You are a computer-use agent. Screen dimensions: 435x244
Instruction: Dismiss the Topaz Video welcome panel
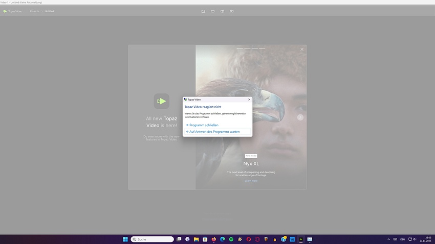coord(302,49)
